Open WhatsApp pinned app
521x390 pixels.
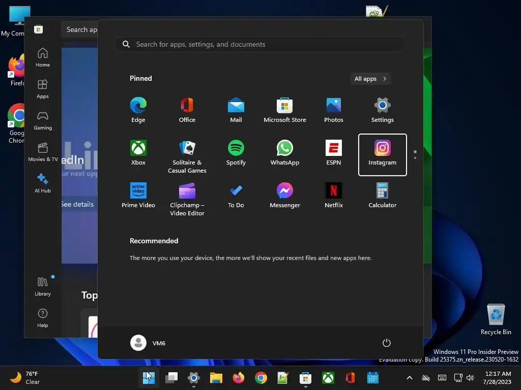[x=285, y=153]
